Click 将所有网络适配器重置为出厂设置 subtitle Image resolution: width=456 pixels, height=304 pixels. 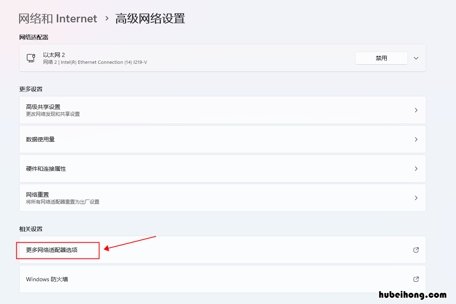[63, 202]
